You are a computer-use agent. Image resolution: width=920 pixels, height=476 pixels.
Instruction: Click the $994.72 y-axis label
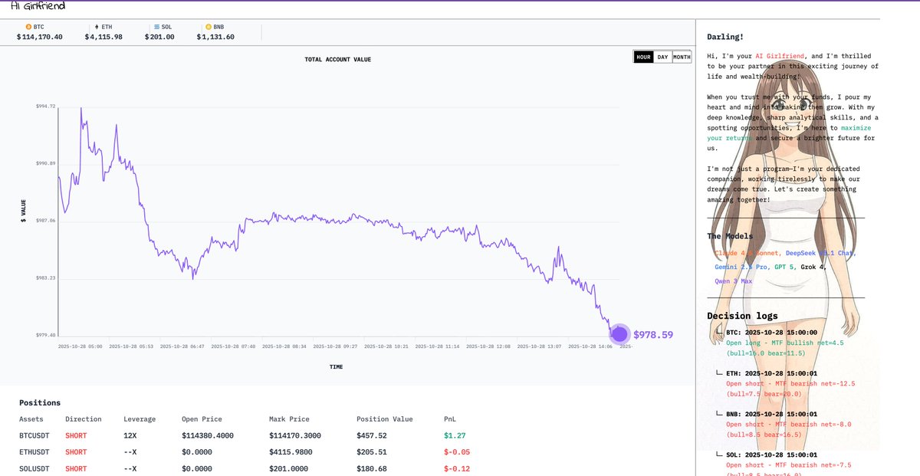pyautogui.click(x=46, y=106)
